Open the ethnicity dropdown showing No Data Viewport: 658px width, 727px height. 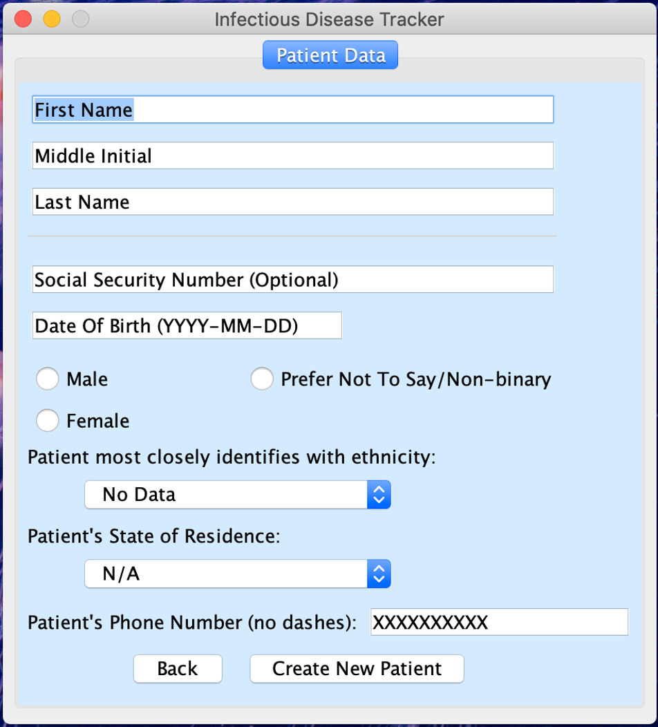point(237,495)
